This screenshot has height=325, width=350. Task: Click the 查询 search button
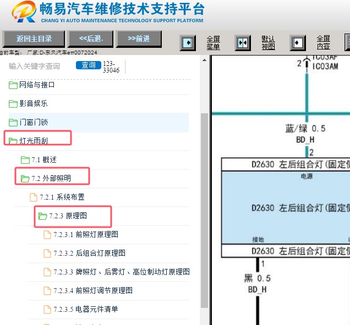point(89,65)
